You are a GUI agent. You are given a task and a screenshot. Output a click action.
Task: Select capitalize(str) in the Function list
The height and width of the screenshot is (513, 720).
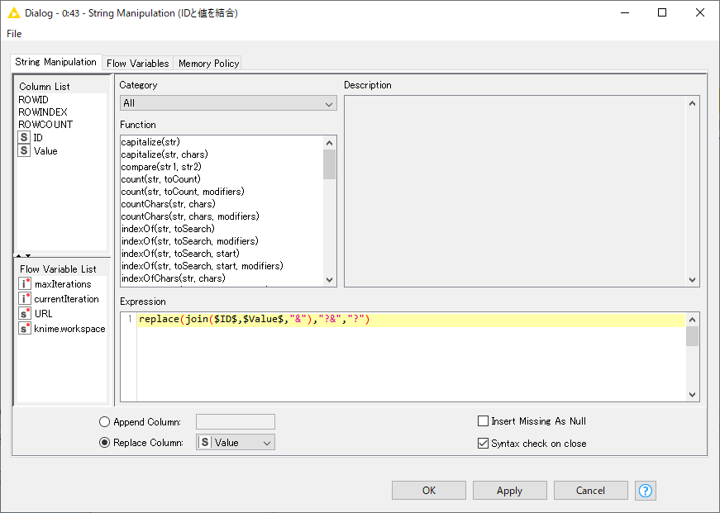pyautogui.click(x=150, y=142)
